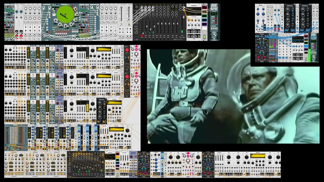Image resolution: width=324 pixels, height=182 pixels.
Task: Select the purple swatch in top Palette
Action: [x=204, y=24]
